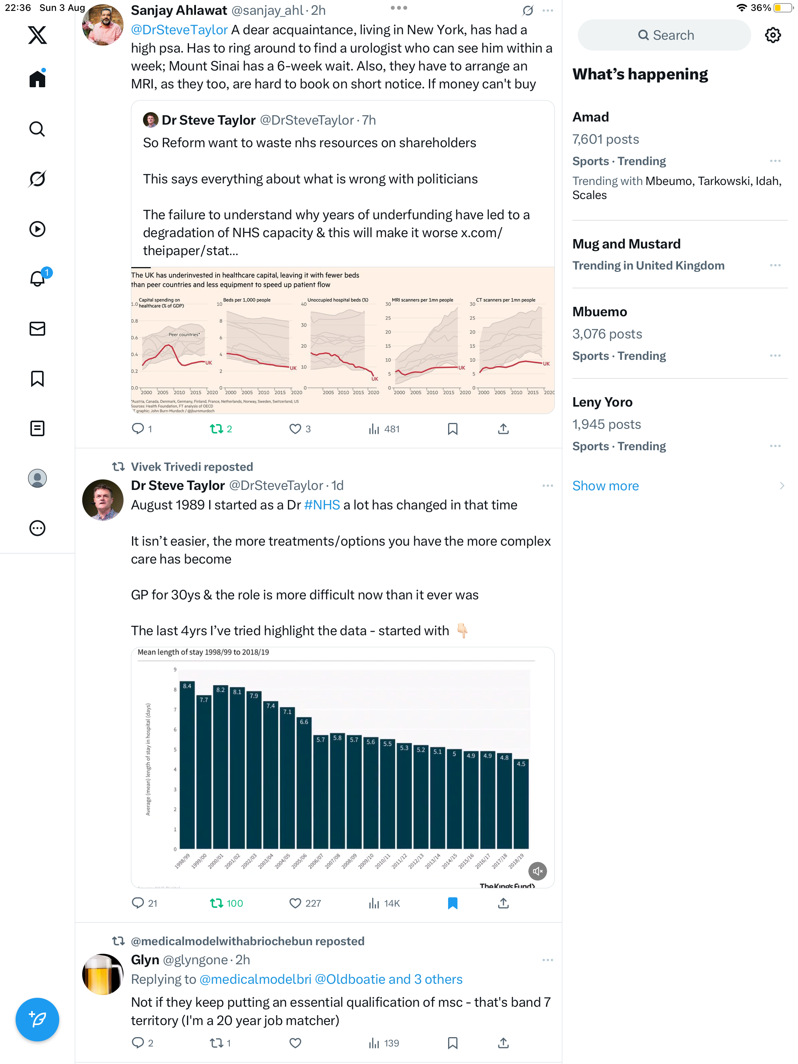
Task: Tap the compose post button
Action: [37, 1019]
